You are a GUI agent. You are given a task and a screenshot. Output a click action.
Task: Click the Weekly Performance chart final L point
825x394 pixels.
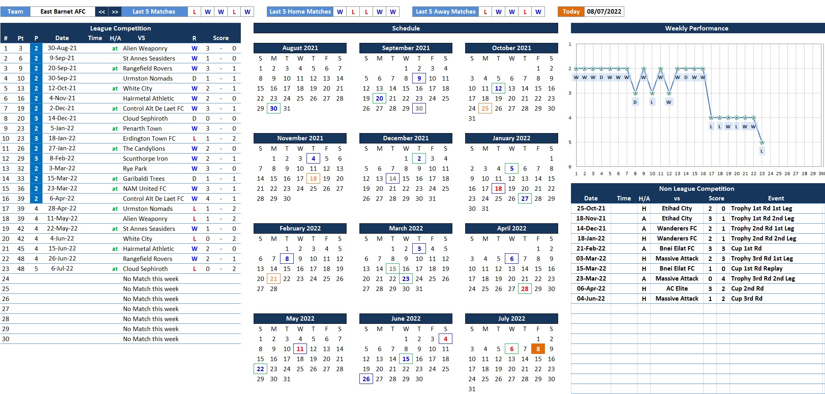[762, 143]
